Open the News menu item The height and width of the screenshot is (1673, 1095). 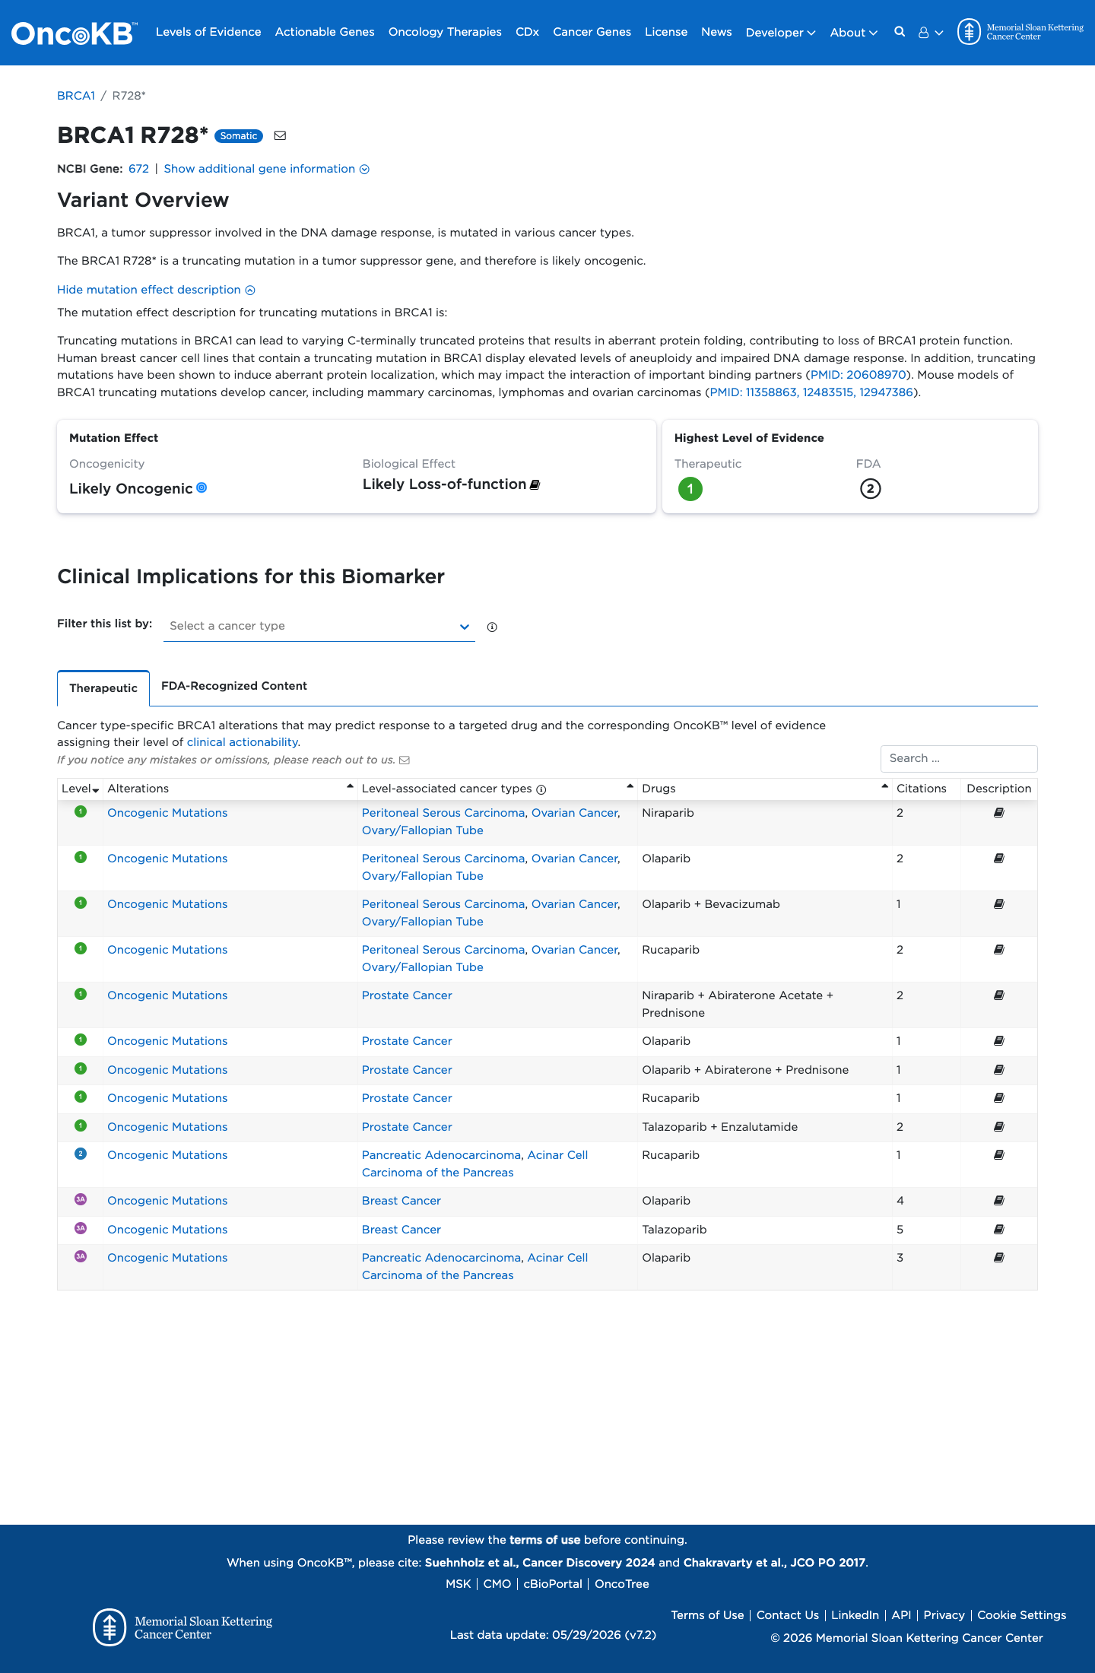pyautogui.click(x=716, y=32)
